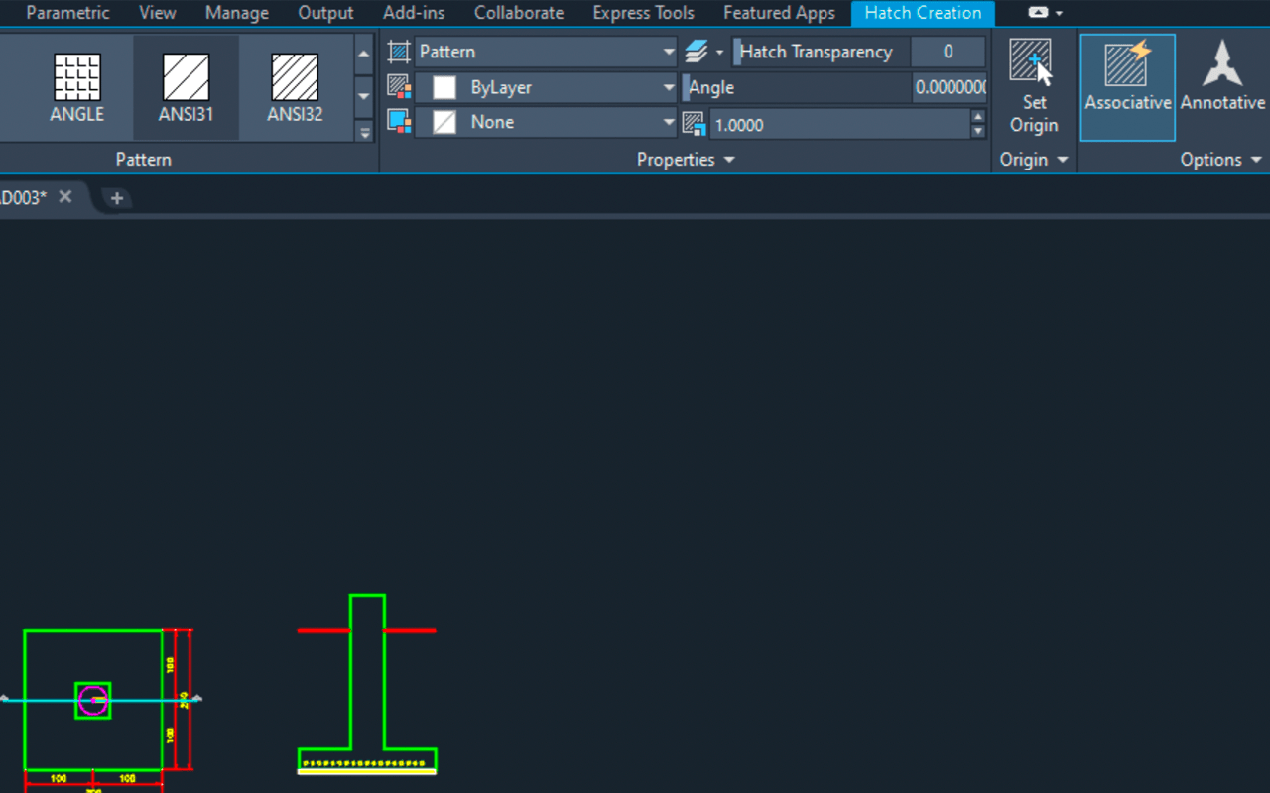Click the pattern gallery up arrow
This screenshot has width=1270, height=793.
(364, 55)
